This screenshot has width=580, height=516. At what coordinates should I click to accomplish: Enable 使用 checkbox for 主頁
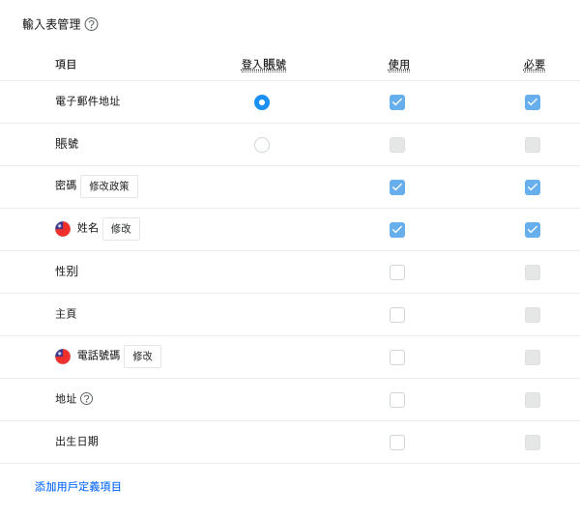coord(397,315)
